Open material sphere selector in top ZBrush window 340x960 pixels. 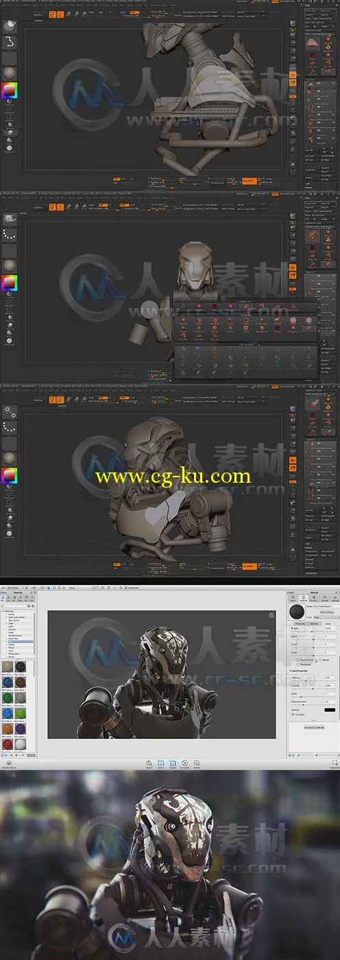tap(10, 73)
